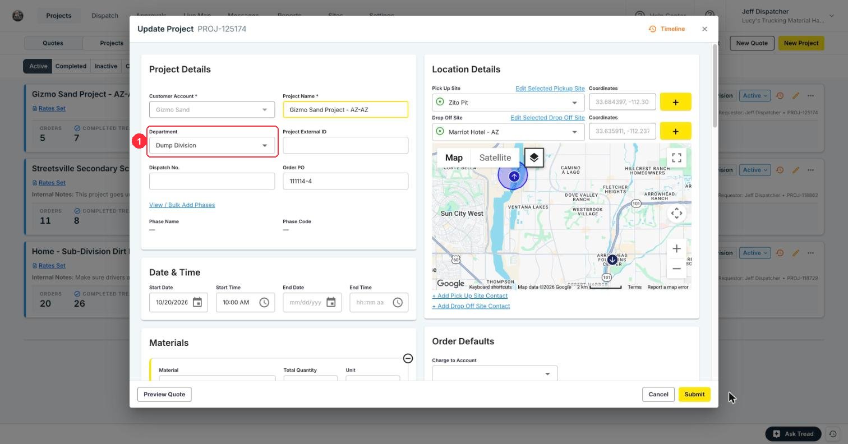
Task: Click the Preview Quote button
Action: pos(164,394)
